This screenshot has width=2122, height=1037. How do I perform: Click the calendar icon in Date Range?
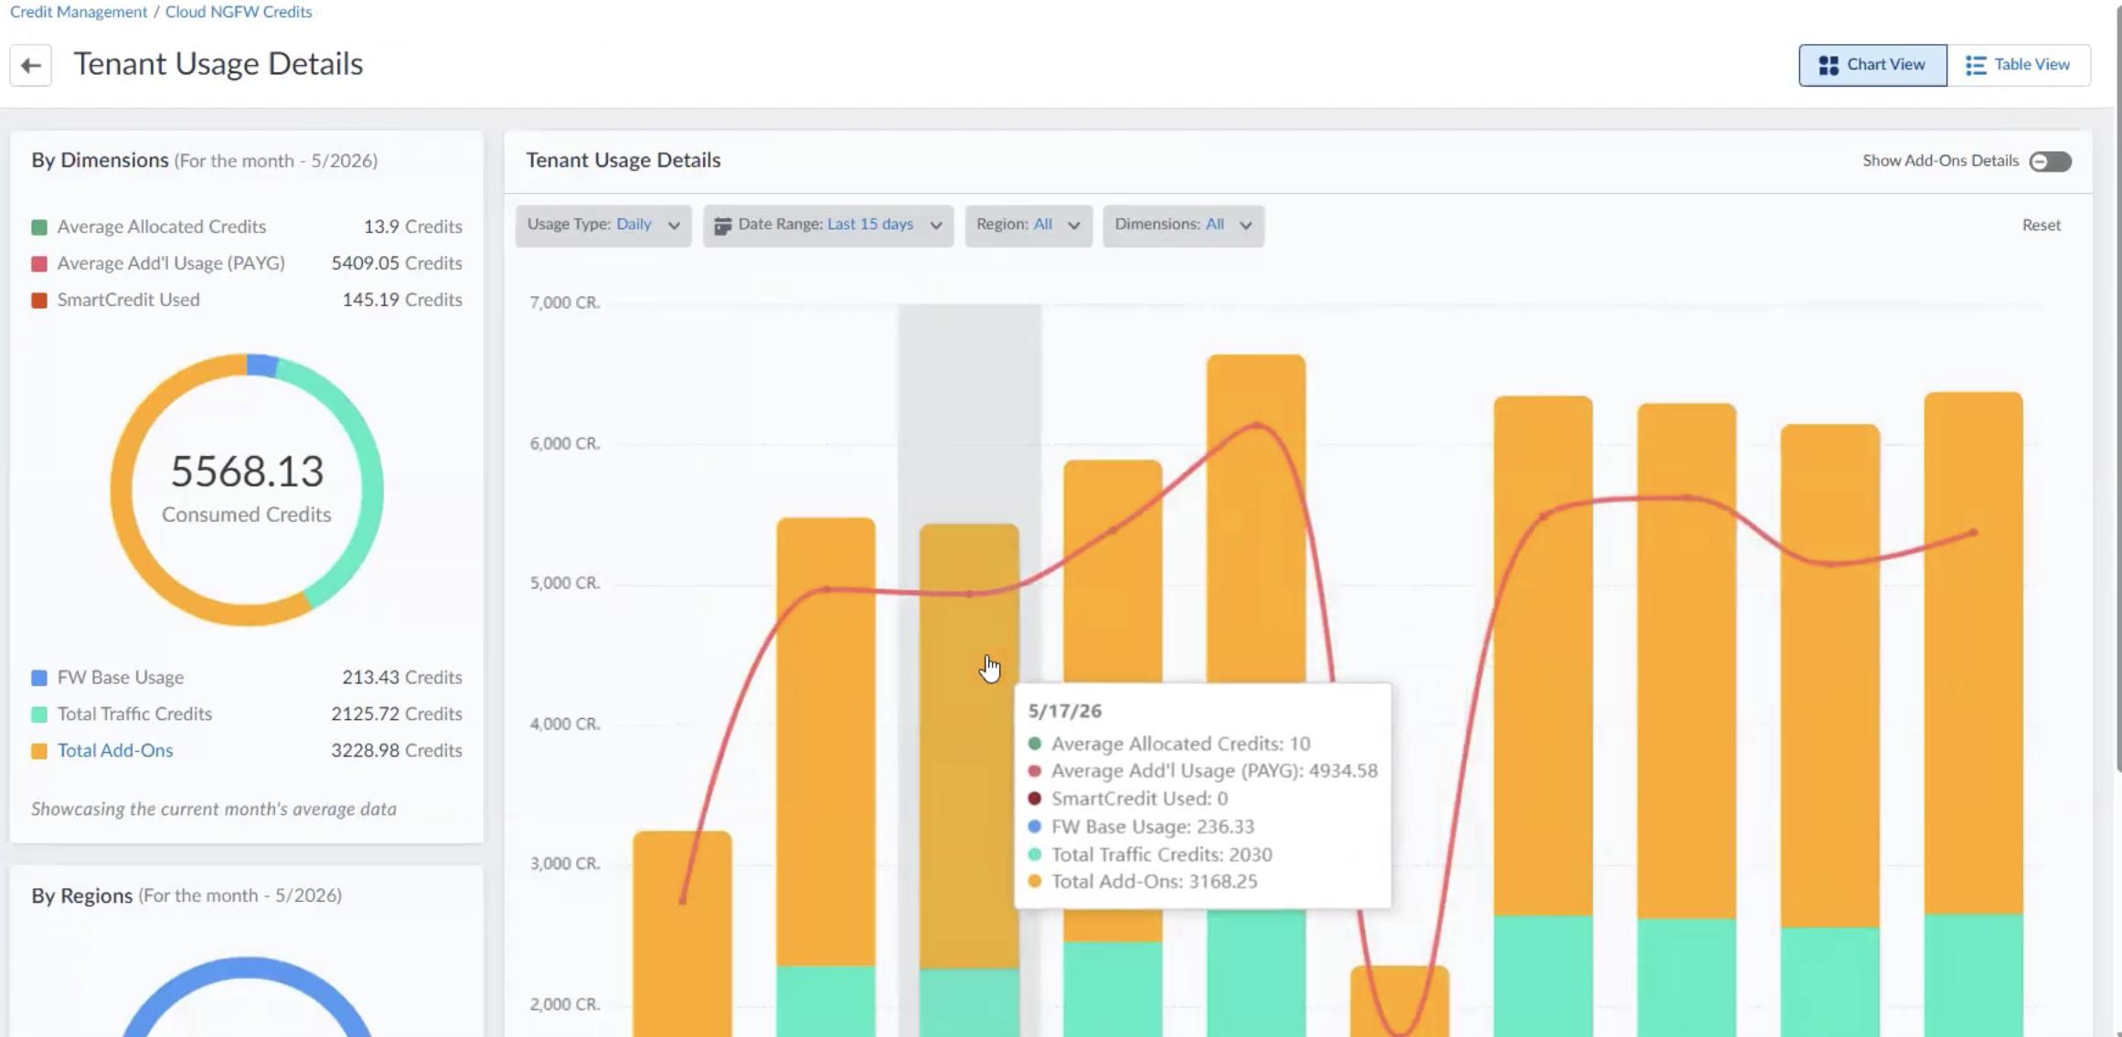click(722, 226)
